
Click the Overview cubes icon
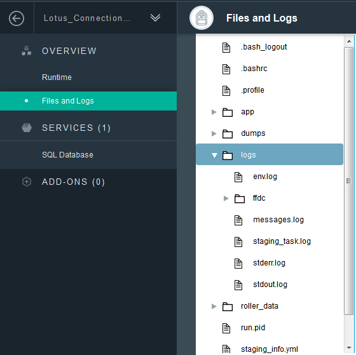[x=26, y=51]
